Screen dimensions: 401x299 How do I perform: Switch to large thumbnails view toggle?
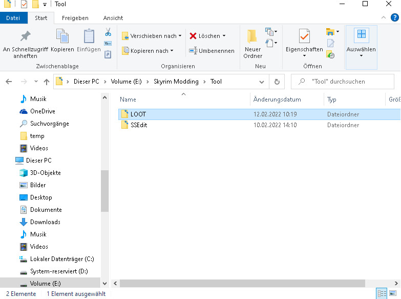[393, 294]
